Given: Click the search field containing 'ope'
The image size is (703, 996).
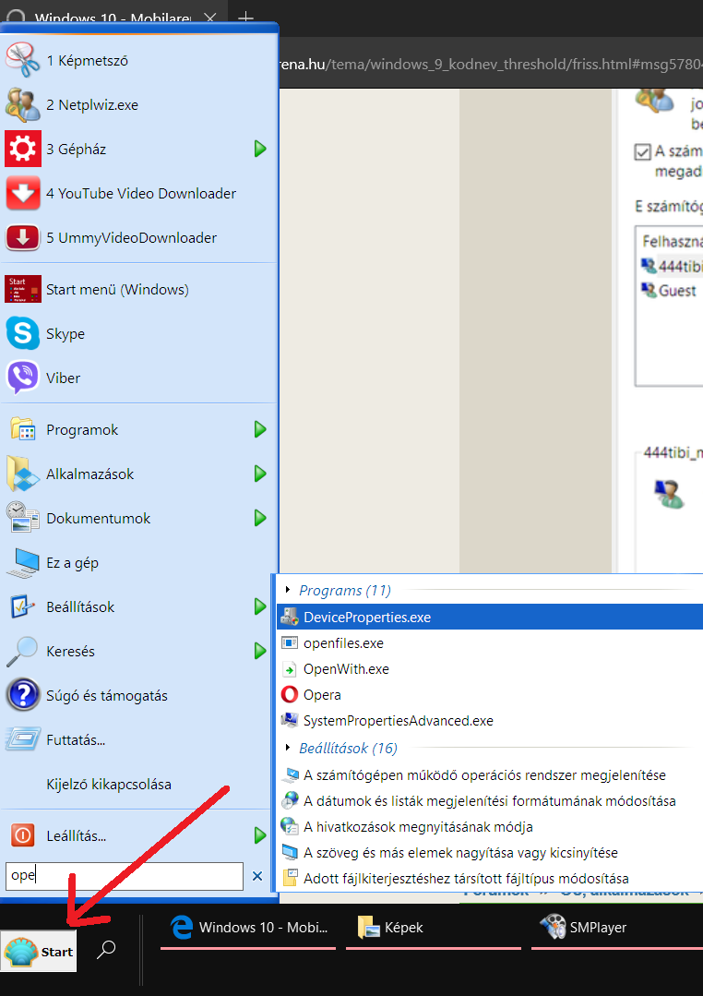Looking at the screenshot, I should click(125, 876).
